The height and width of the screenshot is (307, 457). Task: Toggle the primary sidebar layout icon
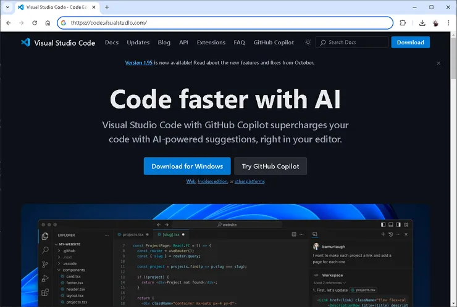click(383, 224)
